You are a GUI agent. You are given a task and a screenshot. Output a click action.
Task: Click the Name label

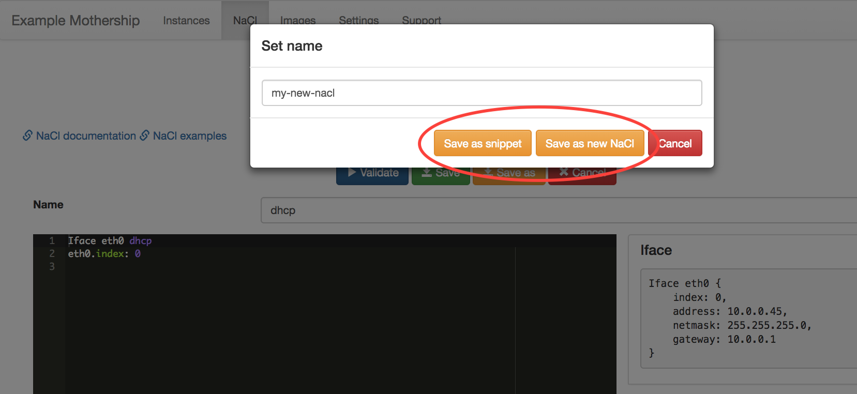pos(48,205)
